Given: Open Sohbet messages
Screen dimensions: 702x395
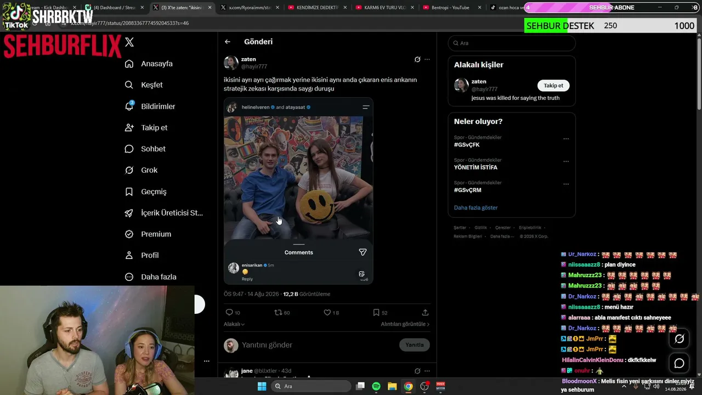Looking at the screenshot, I should 145,149.
